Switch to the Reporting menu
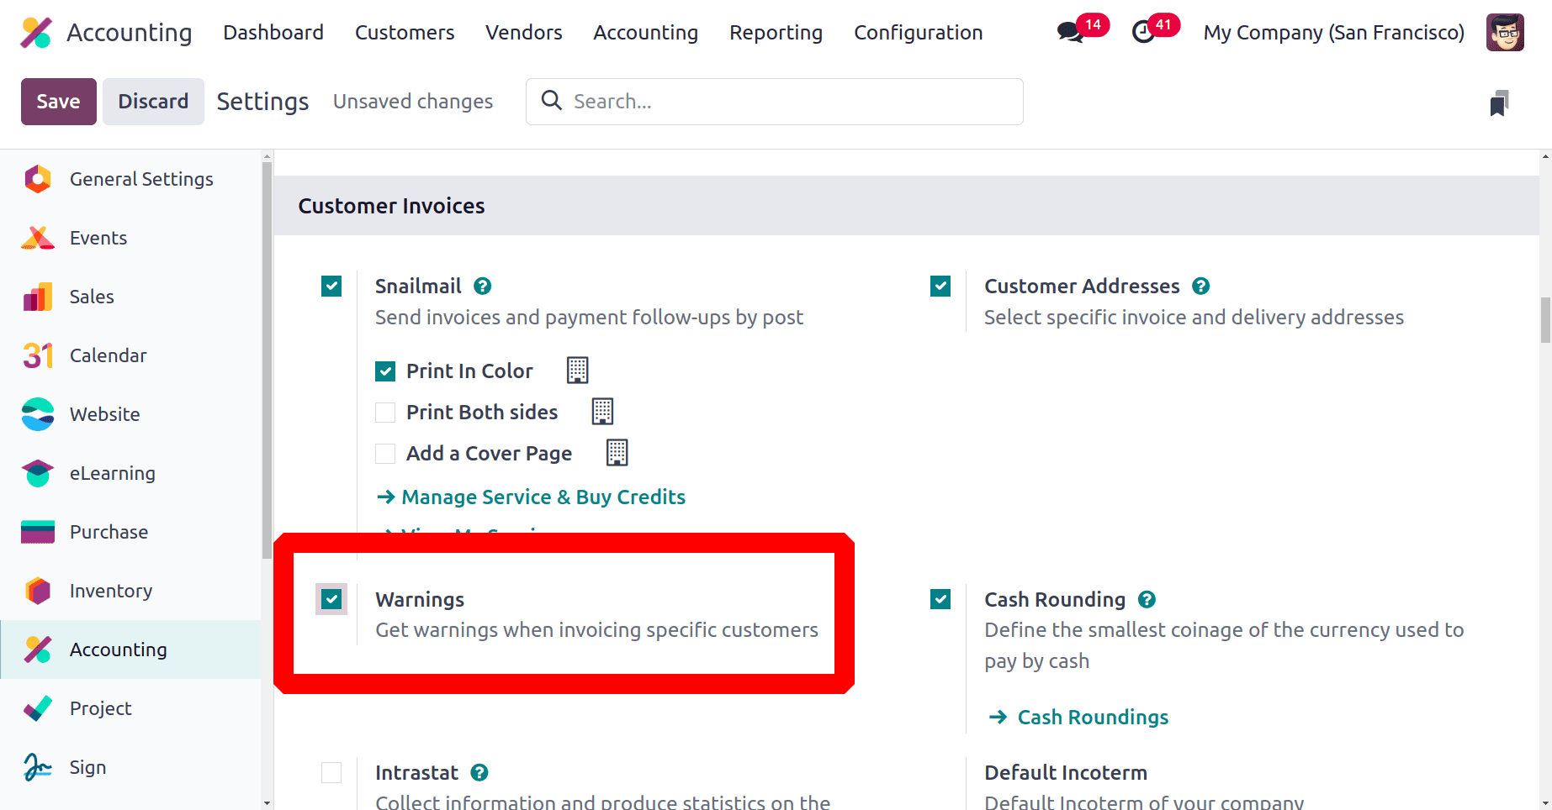Image resolution: width=1552 pixels, height=810 pixels. (776, 32)
